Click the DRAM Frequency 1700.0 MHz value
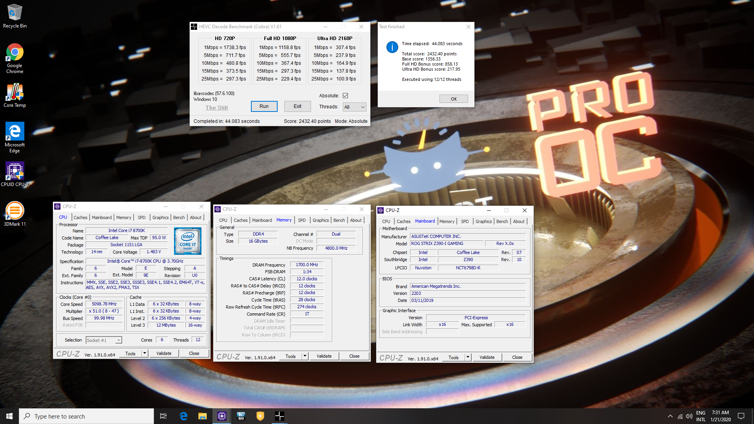This screenshot has width=754, height=424. click(307, 265)
